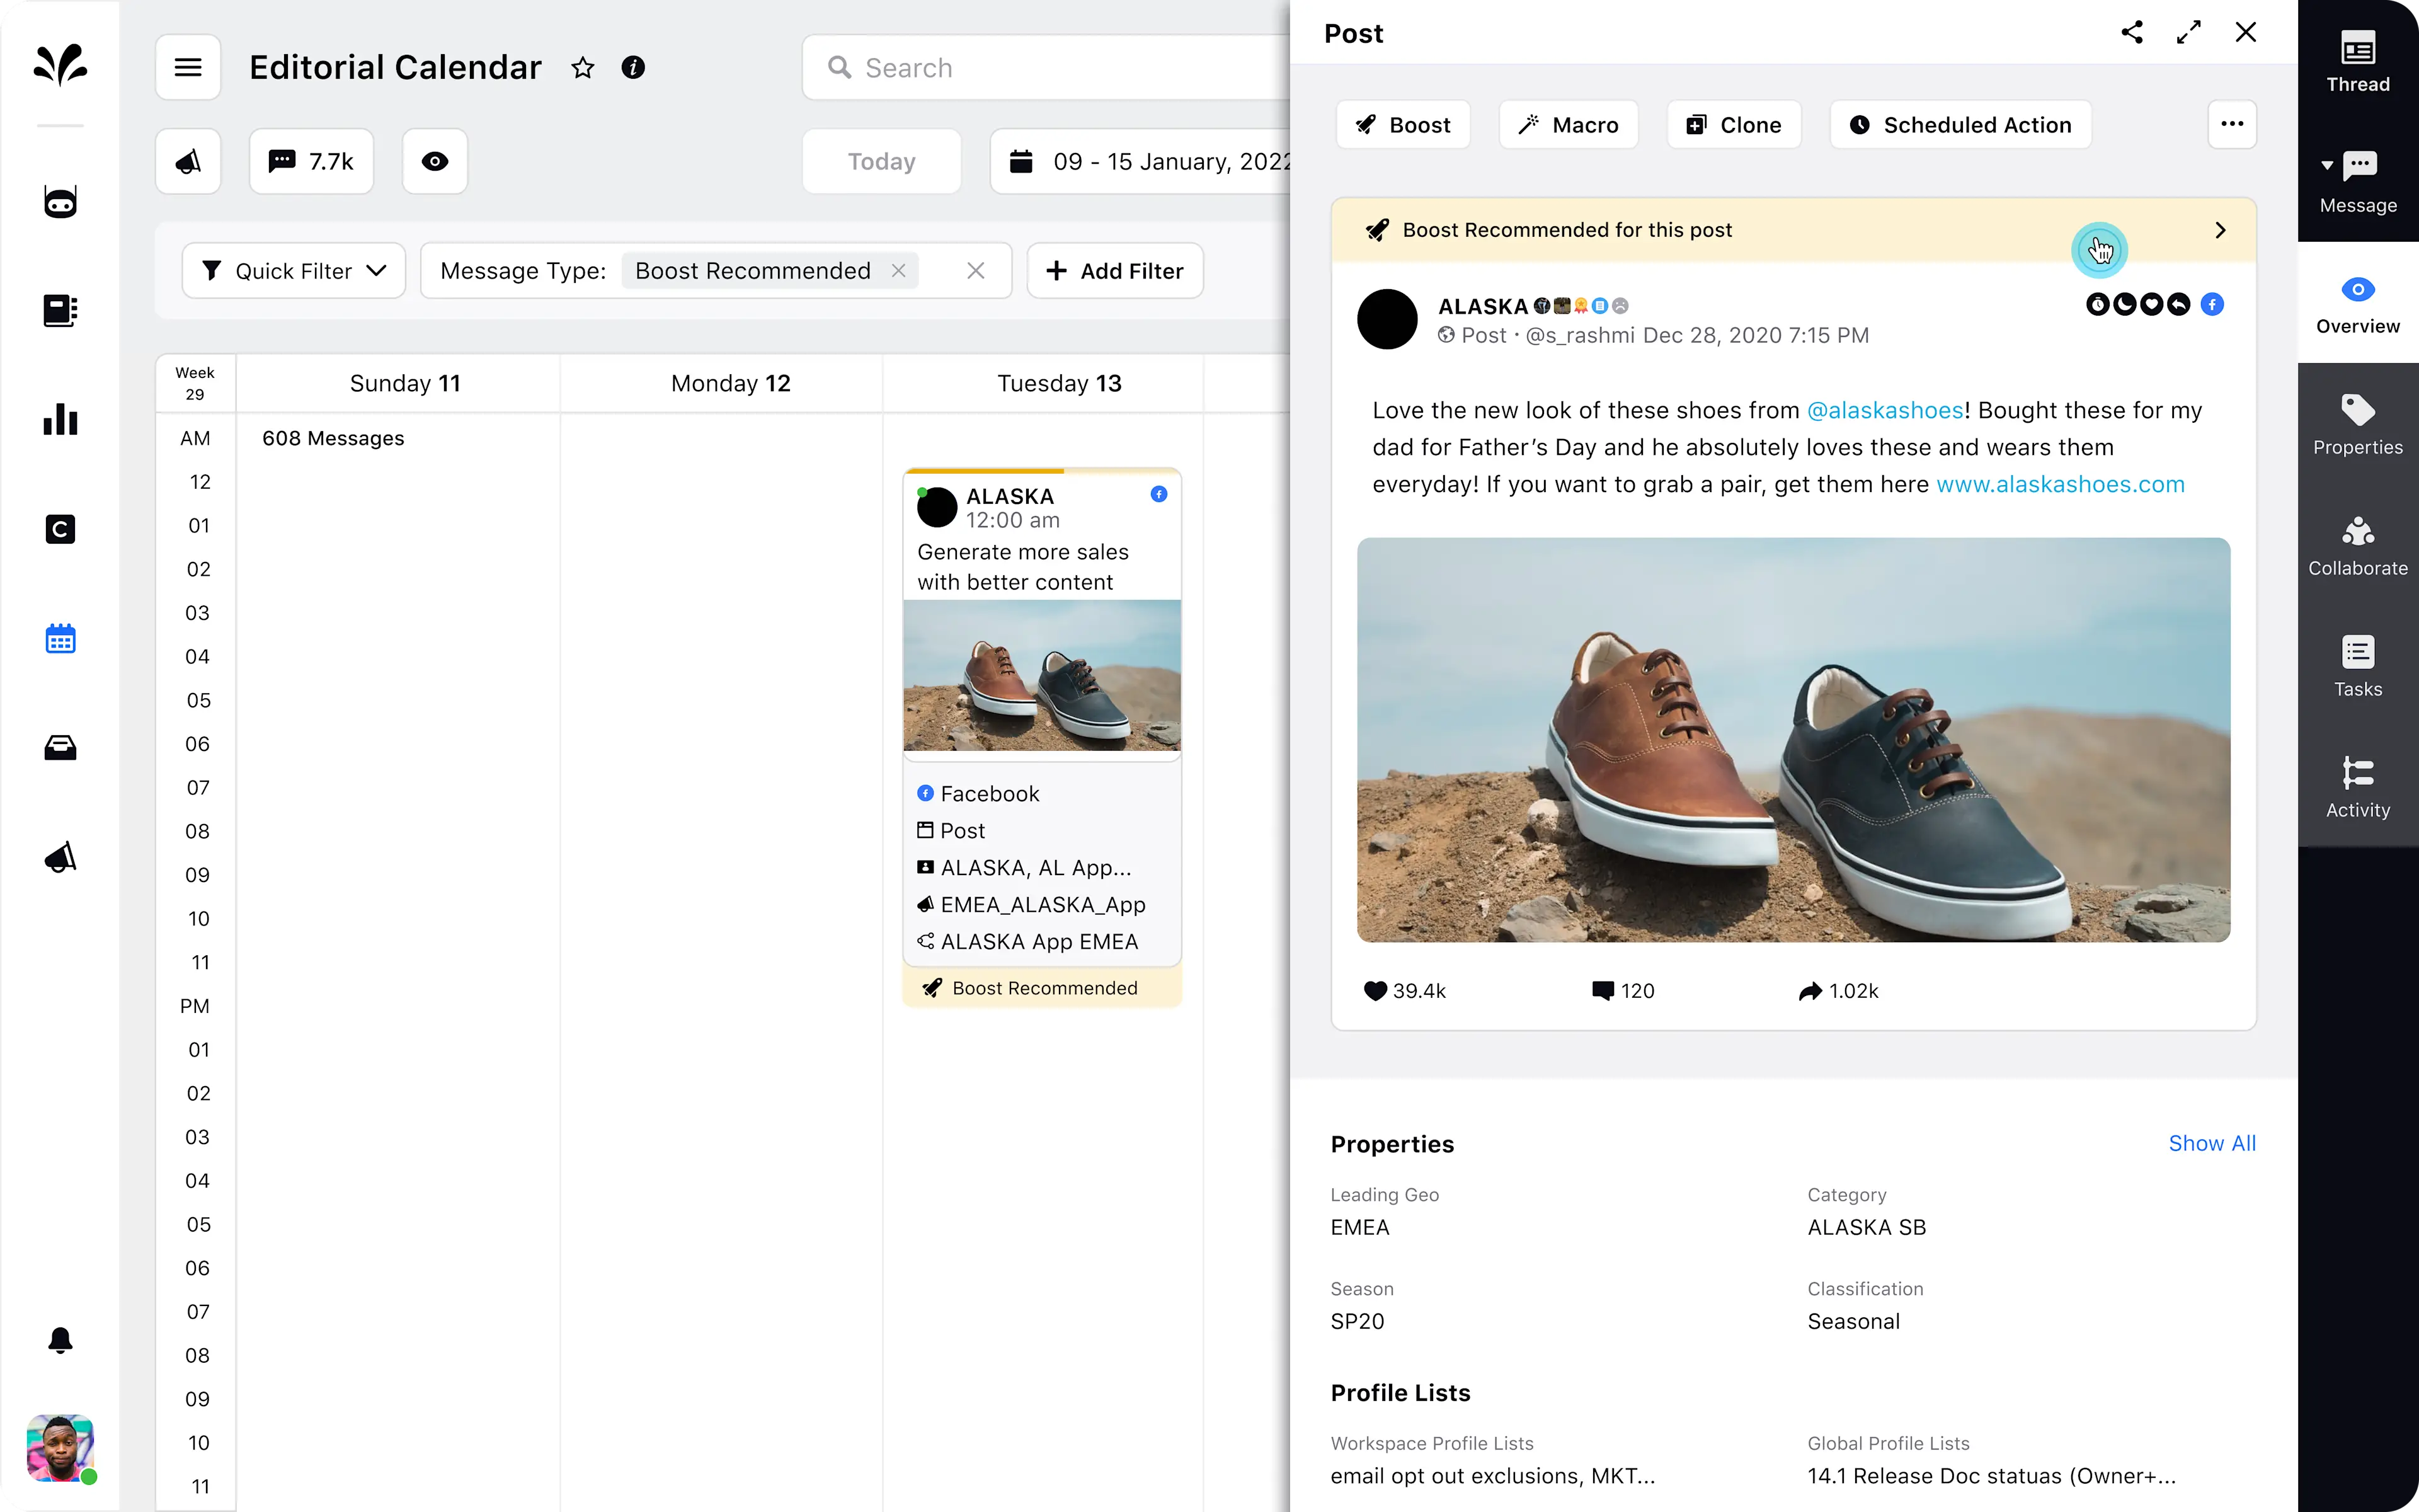
Task: Open the info icon beside Editorial Calendar
Action: pos(632,67)
